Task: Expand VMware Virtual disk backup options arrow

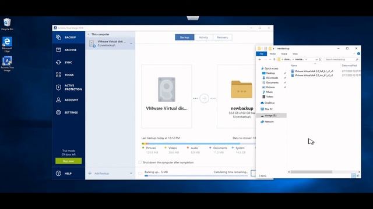Action: (131, 44)
